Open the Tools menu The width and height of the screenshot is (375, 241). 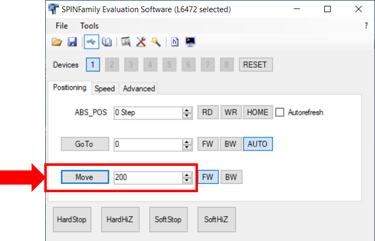click(x=89, y=25)
